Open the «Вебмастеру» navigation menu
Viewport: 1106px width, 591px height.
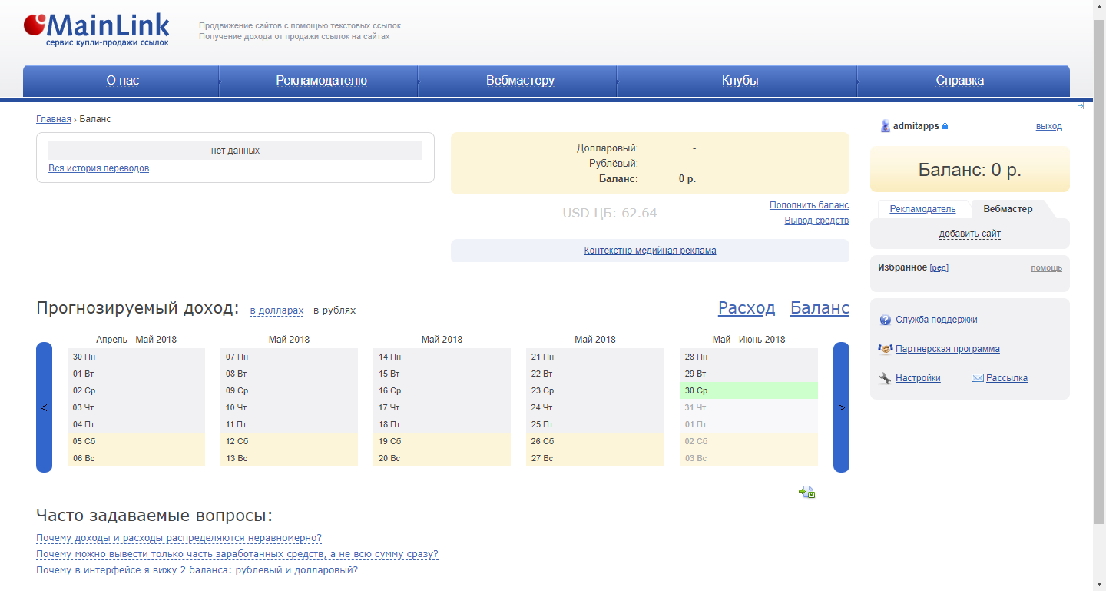pyautogui.click(x=520, y=81)
